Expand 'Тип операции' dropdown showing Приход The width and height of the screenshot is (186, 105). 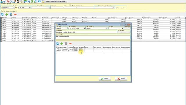107,29
